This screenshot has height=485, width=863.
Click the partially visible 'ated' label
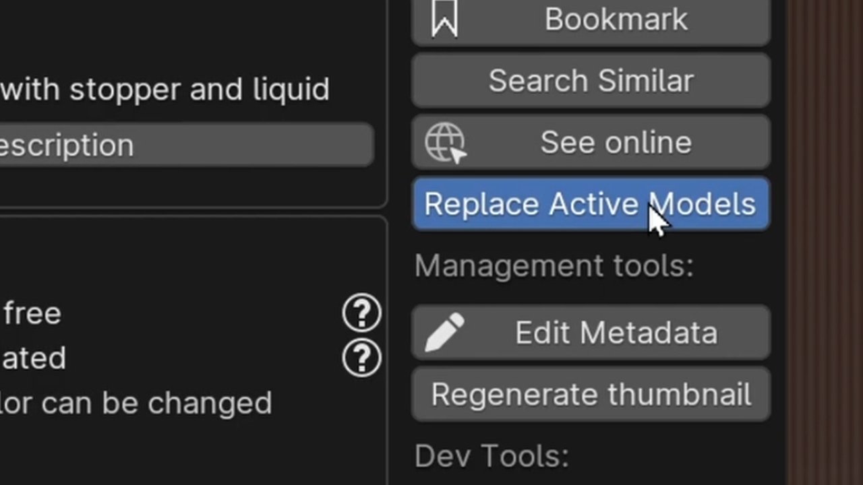pyautogui.click(x=33, y=358)
